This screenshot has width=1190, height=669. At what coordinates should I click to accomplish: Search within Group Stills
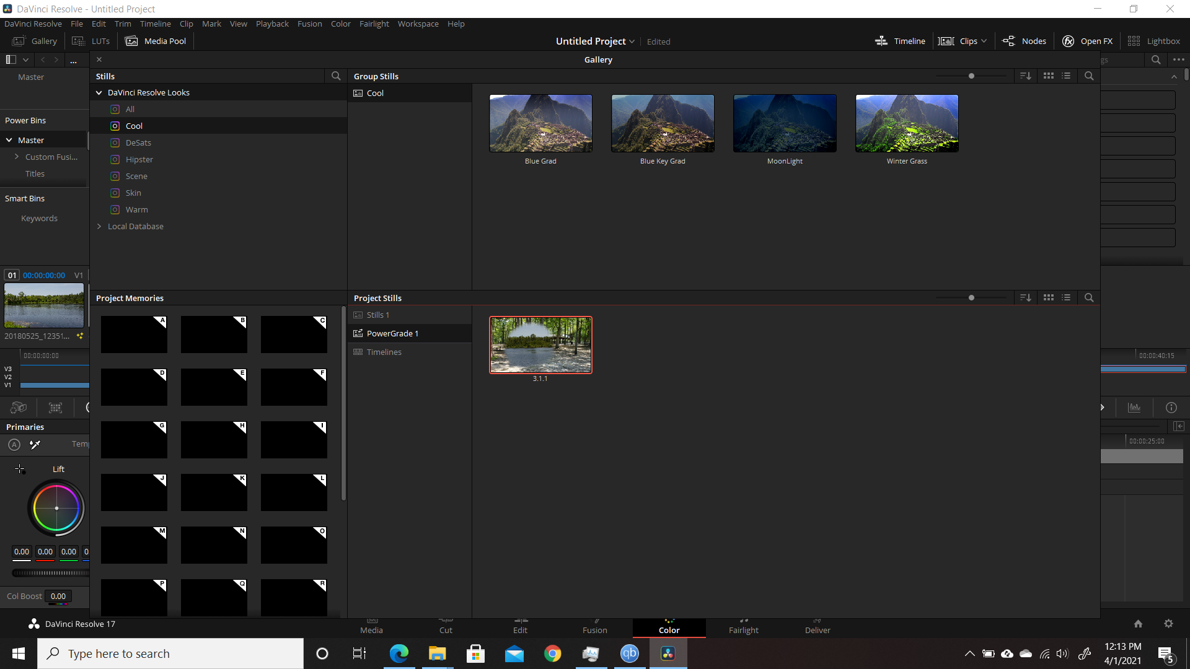point(1089,76)
